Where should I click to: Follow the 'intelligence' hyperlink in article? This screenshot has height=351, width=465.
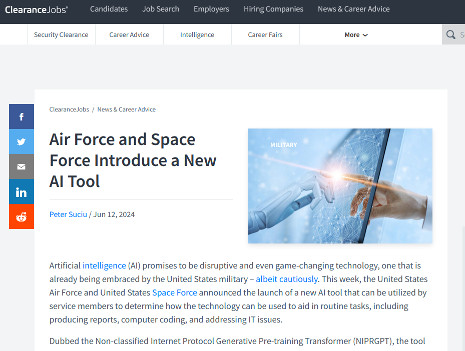point(104,265)
